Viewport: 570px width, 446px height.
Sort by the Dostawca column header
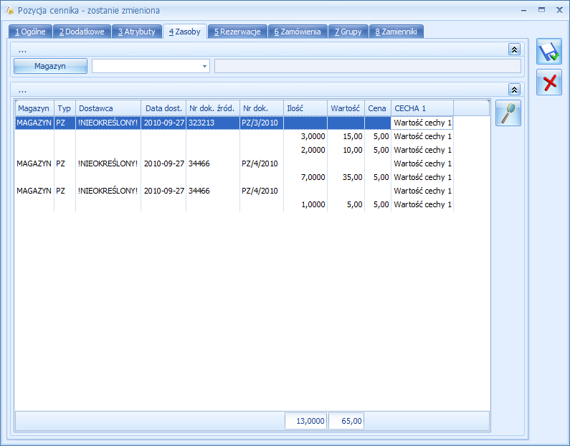pyautogui.click(x=108, y=108)
